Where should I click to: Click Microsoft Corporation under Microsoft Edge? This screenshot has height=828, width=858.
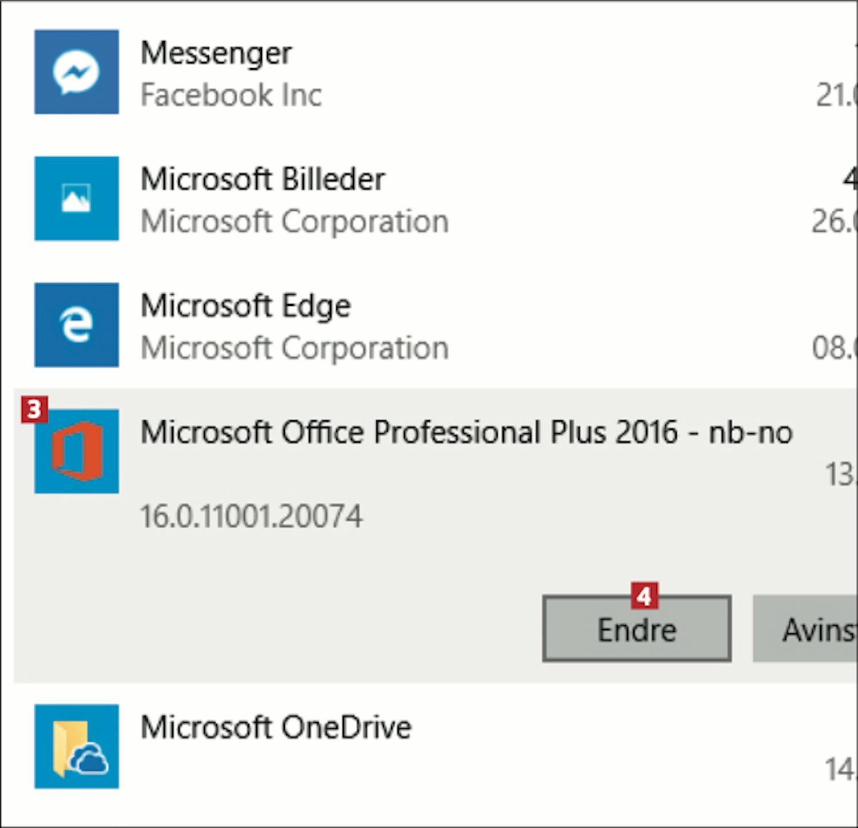pos(295,348)
